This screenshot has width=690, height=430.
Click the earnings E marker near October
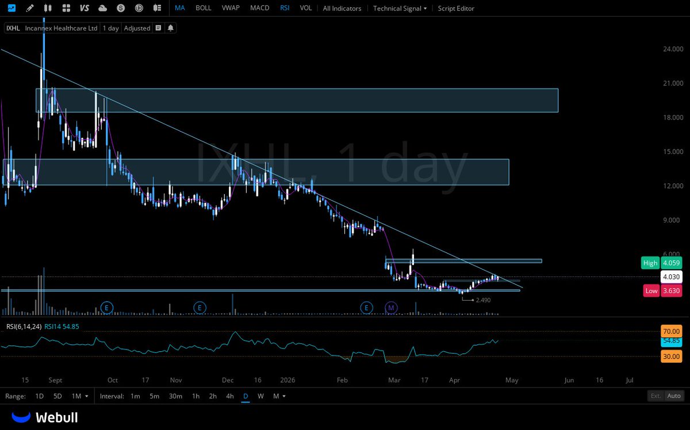coord(106,308)
